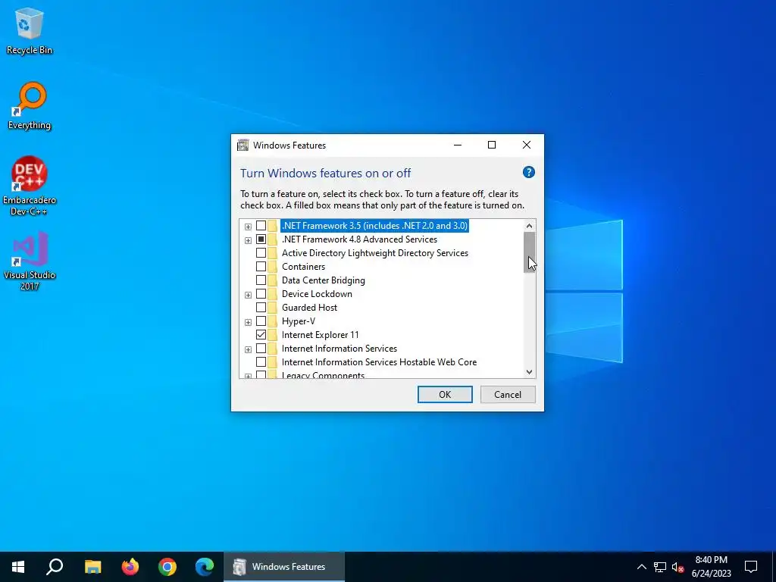The image size is (776, 582).
Task: Click the features list scrollbar thumb
Action: 529,252
